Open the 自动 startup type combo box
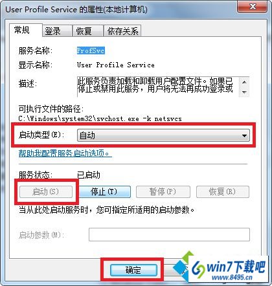Image resolution: width=272 pixels, height=286 pixels. tap(163, 136)
